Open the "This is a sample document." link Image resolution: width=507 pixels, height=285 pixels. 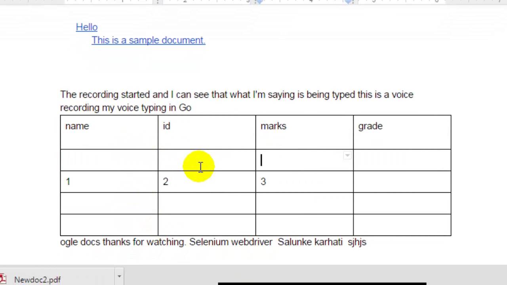[149, 40]
